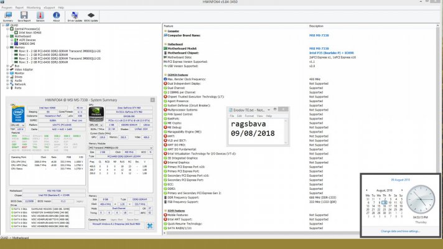Viewport: 443px width, 249px height.
Task: Click the Windows 8.1 Enterprise operating system field
Action: click(x=116, y=224)
